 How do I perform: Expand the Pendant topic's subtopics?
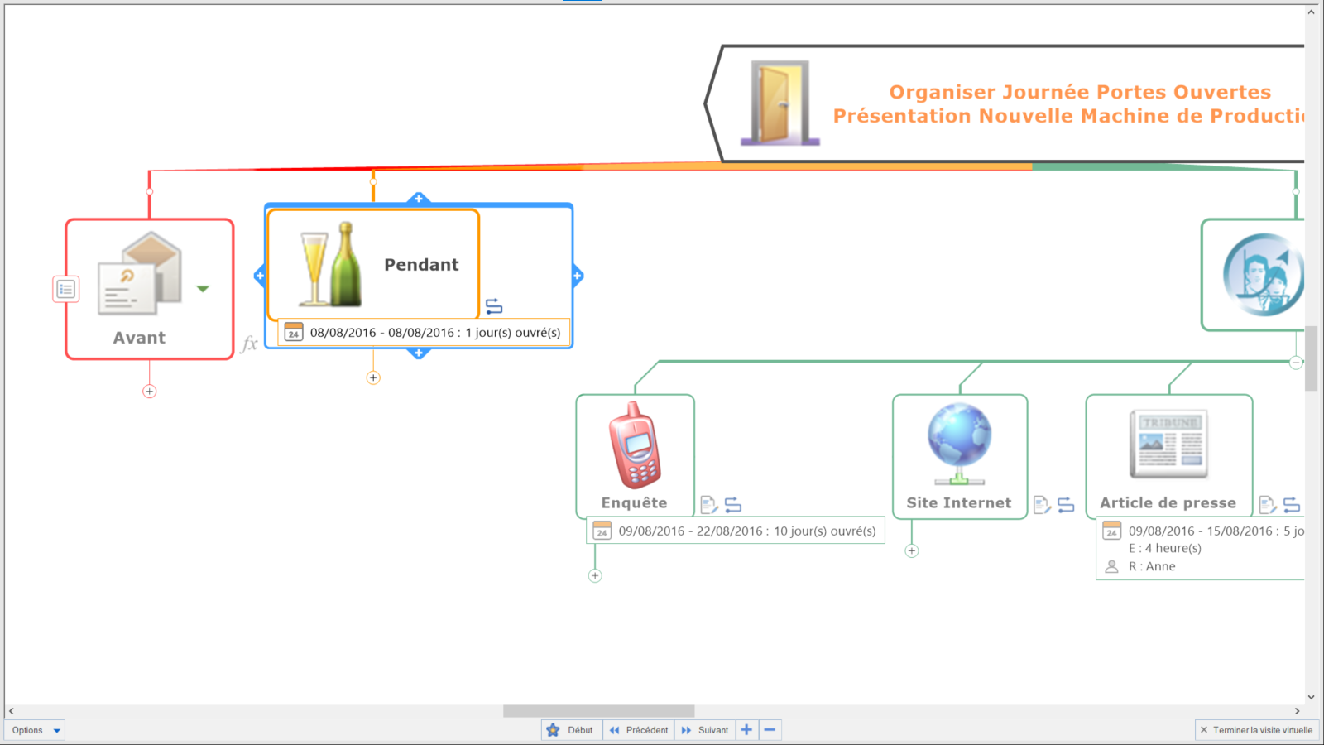click(373, 377)
